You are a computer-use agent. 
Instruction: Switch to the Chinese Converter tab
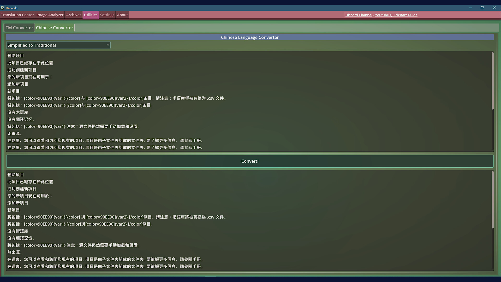pos(54,27)
